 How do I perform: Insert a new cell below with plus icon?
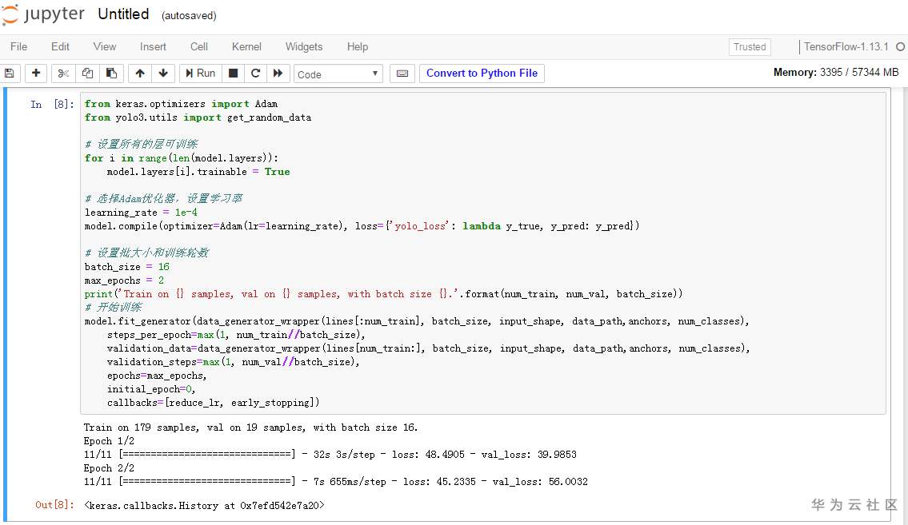coord(36,74)
